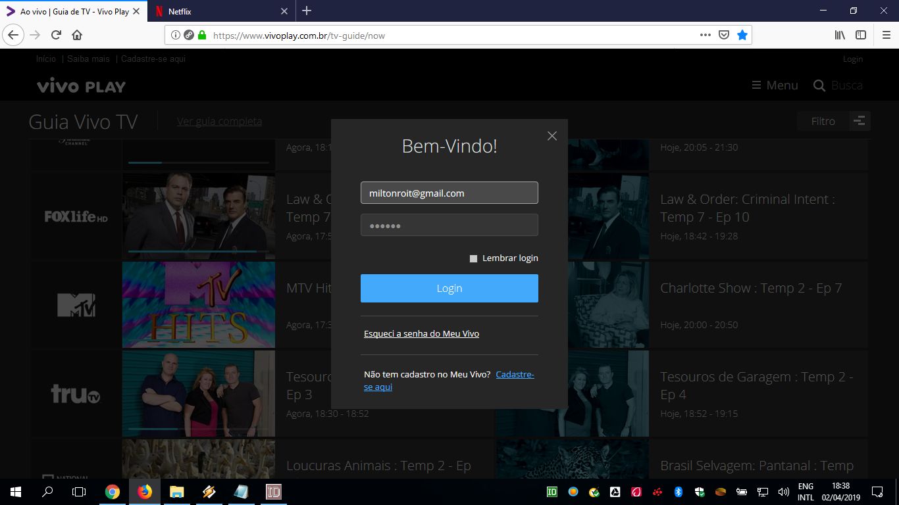Screen dimensions: 899x505
Task: Click the blue Login button
Action: pos(449,288)
